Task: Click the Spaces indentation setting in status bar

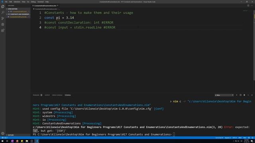Action: click(228, 138)
